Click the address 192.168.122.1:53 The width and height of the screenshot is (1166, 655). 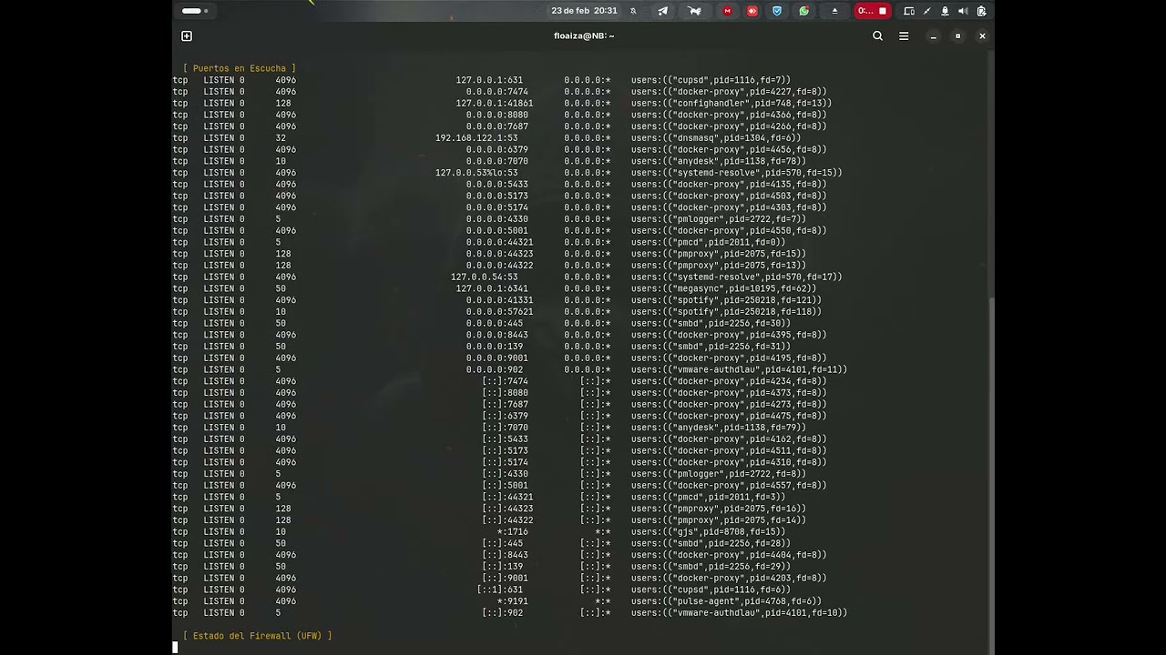click(476, 138)
